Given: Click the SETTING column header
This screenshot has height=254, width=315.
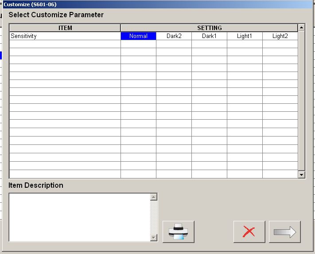Looking at the screenshot, I should pos(209,28).
